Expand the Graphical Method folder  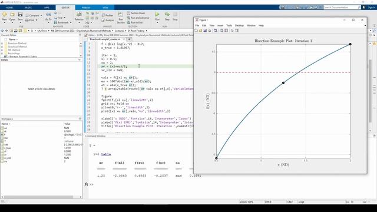2,47
